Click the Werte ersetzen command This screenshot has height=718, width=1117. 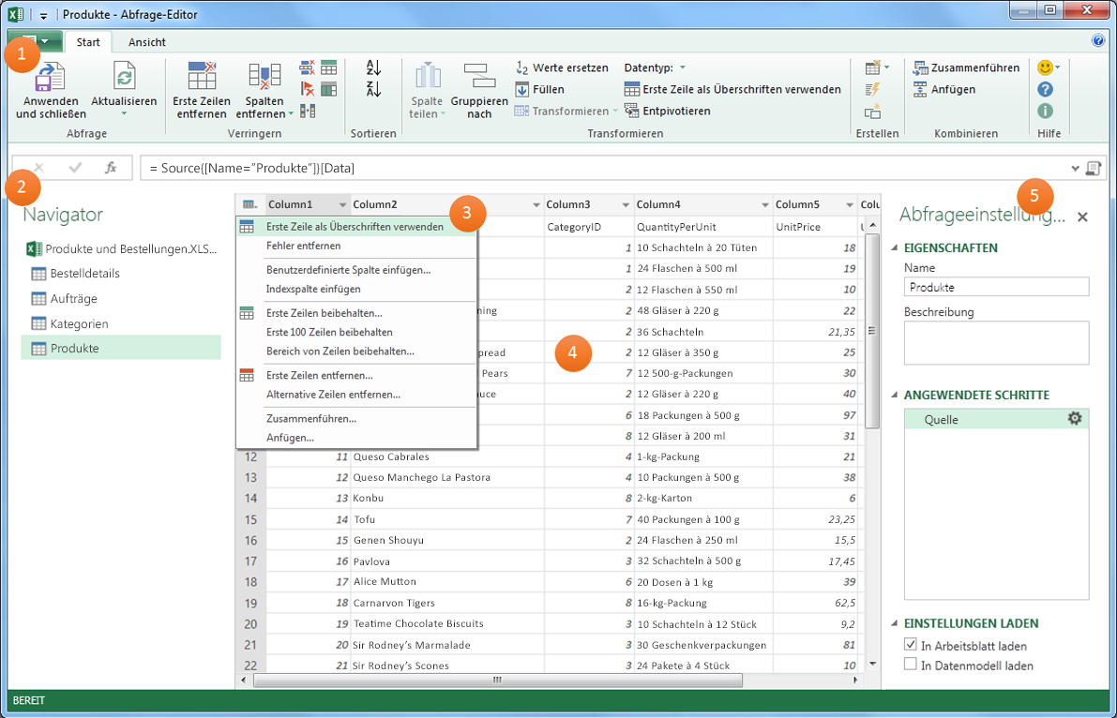click(562, 67)
